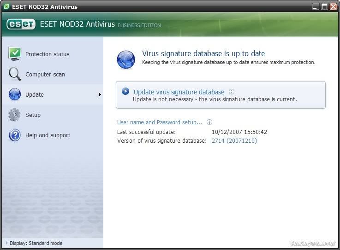Click the last update time 10/12/2007 15:50:42
Image resolution: width=340 pixels, height=250 pixels.
[239, 132]
